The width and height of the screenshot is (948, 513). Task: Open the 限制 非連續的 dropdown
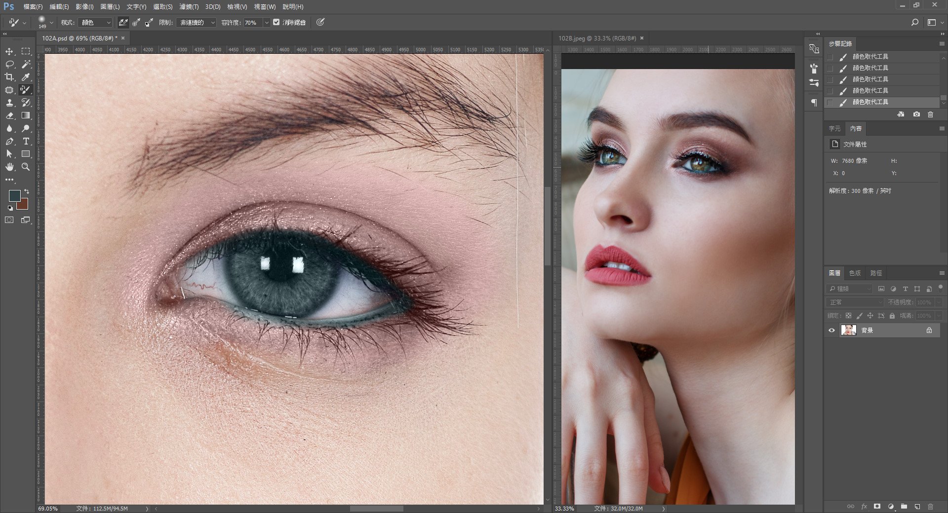[x=196, y=23]
